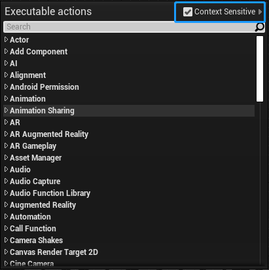269x270 pixels.
Task: Expand the Call Function arrow
Action: click(x=6, y=228)
